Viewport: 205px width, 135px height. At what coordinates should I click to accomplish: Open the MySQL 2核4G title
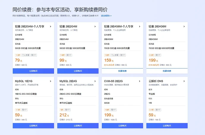tap(68, 81)
